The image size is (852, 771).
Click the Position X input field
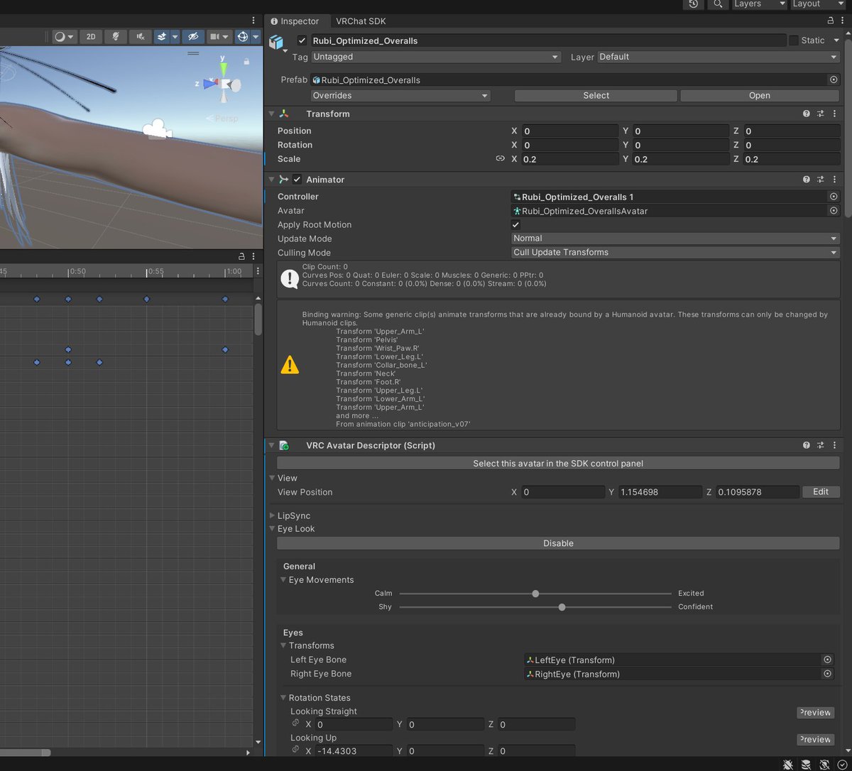[569, 131]
